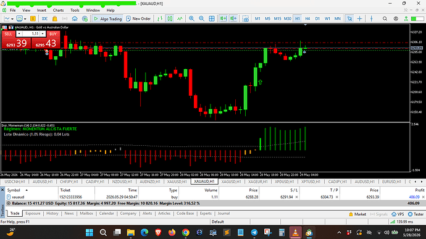Select the arrow cursor tool

(x=349, y=19)
